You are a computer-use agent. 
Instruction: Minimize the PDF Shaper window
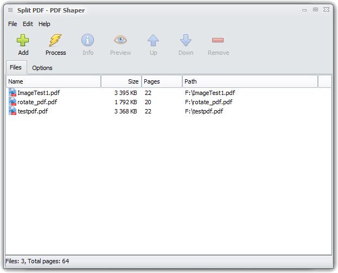pos(304,10)
